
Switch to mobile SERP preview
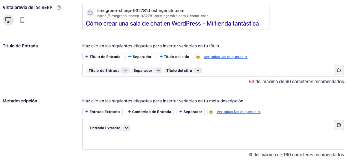click(22, 20)
